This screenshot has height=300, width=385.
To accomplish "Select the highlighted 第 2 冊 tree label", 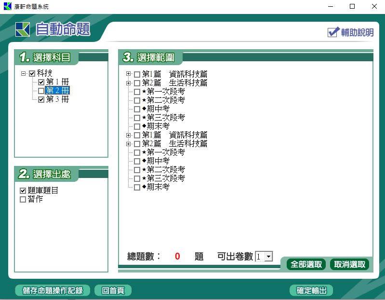I will [57, 90].
